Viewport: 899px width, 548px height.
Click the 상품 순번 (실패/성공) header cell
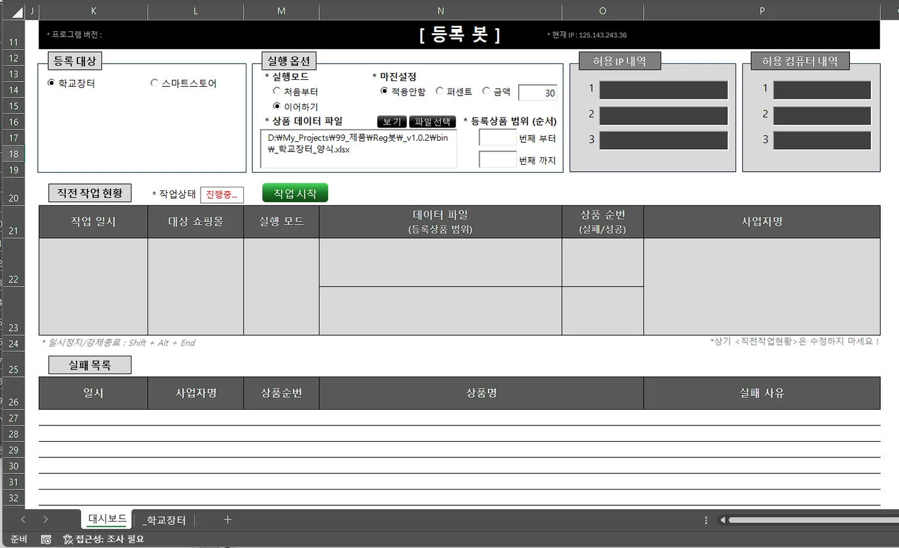click(x=602, y=222)
